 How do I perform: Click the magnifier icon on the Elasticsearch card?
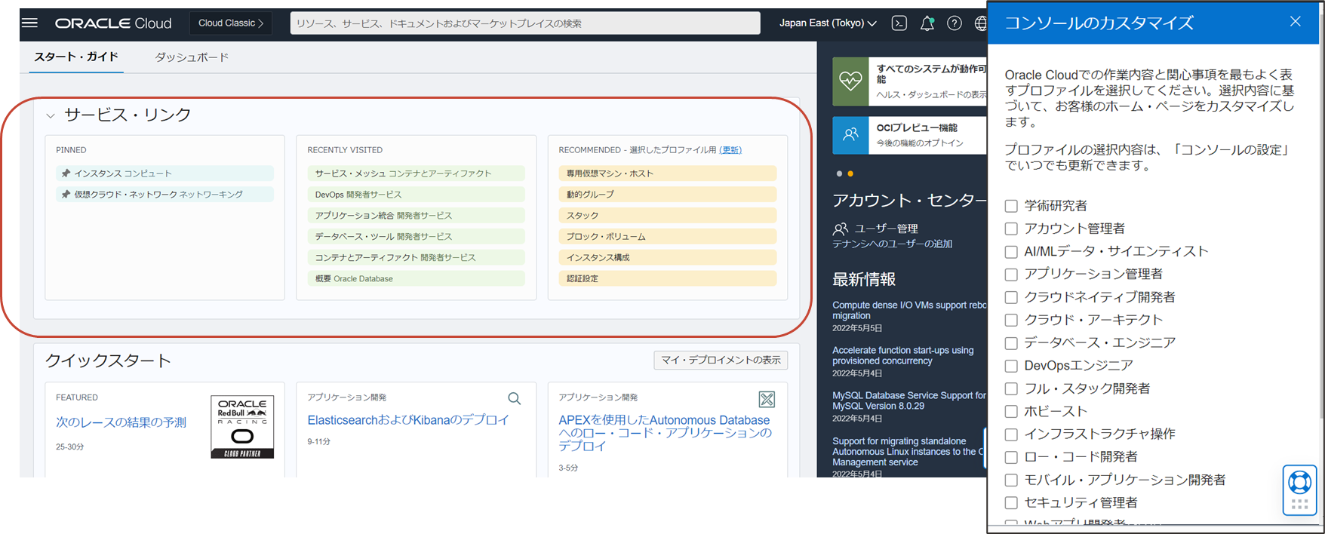click(515, 398)
